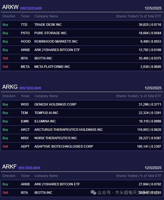Click ARKB ticker in the ARKF table
The width and height of the screenshot is (164, 200).
click(25, 184)
